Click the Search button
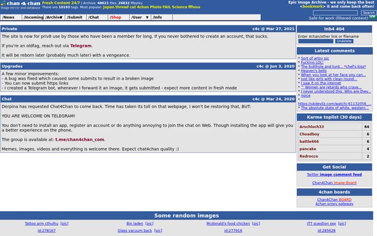The height and width of the screenshot is (236, 377). click(368, 13)
